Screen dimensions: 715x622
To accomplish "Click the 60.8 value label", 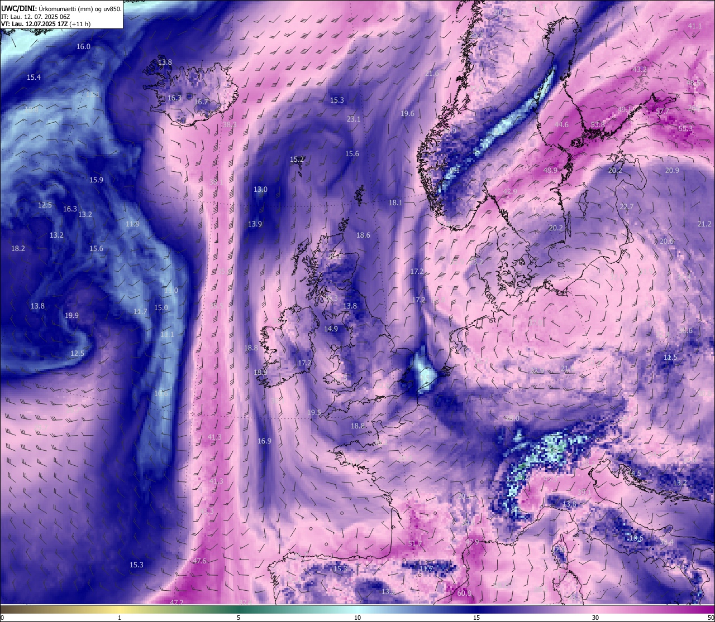I will point(464,594).
